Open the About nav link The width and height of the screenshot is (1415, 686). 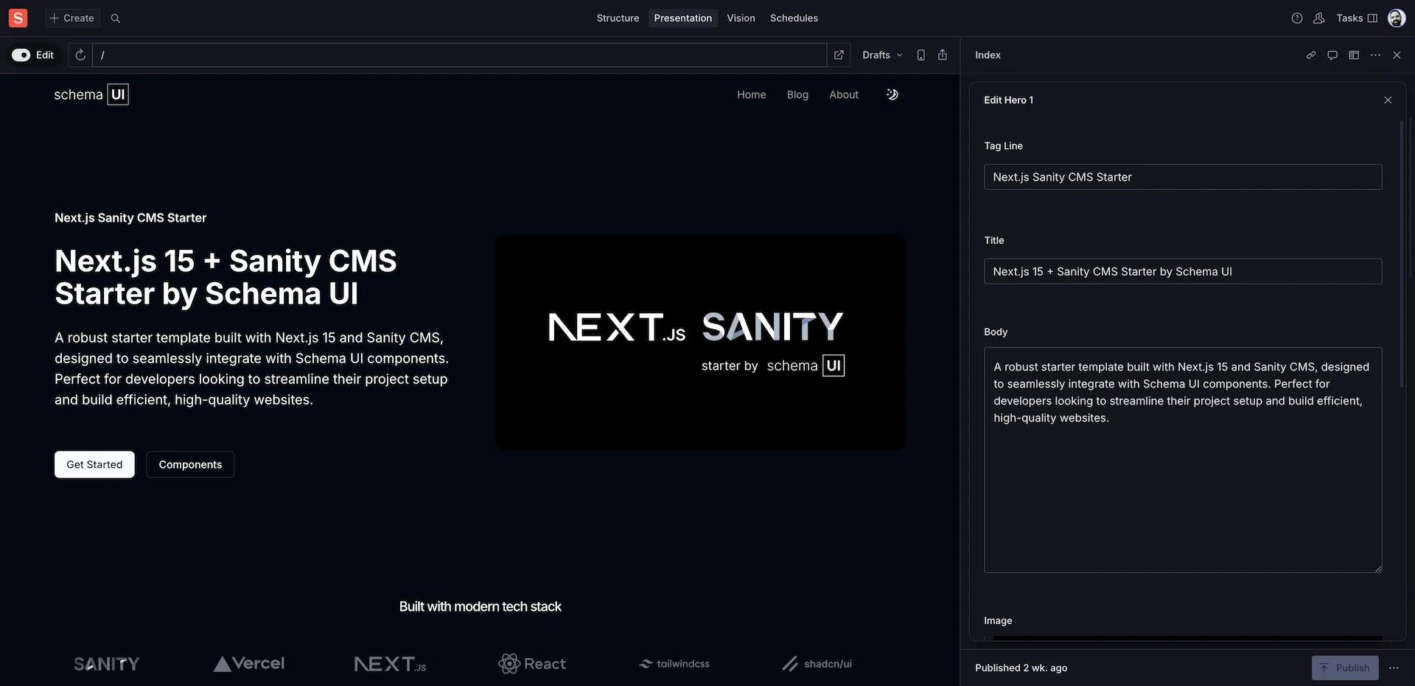click(x=844, y=94)
